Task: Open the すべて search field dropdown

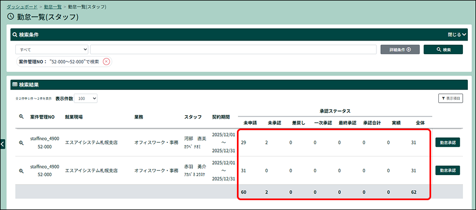Action: (52, 49)
